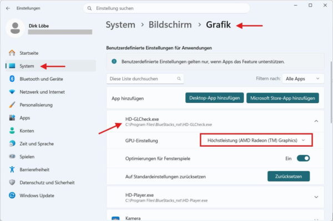Click the Barrierefreiheit accessibility icon
This screenshot has height=221, width=333.
(x=12, y=169)
